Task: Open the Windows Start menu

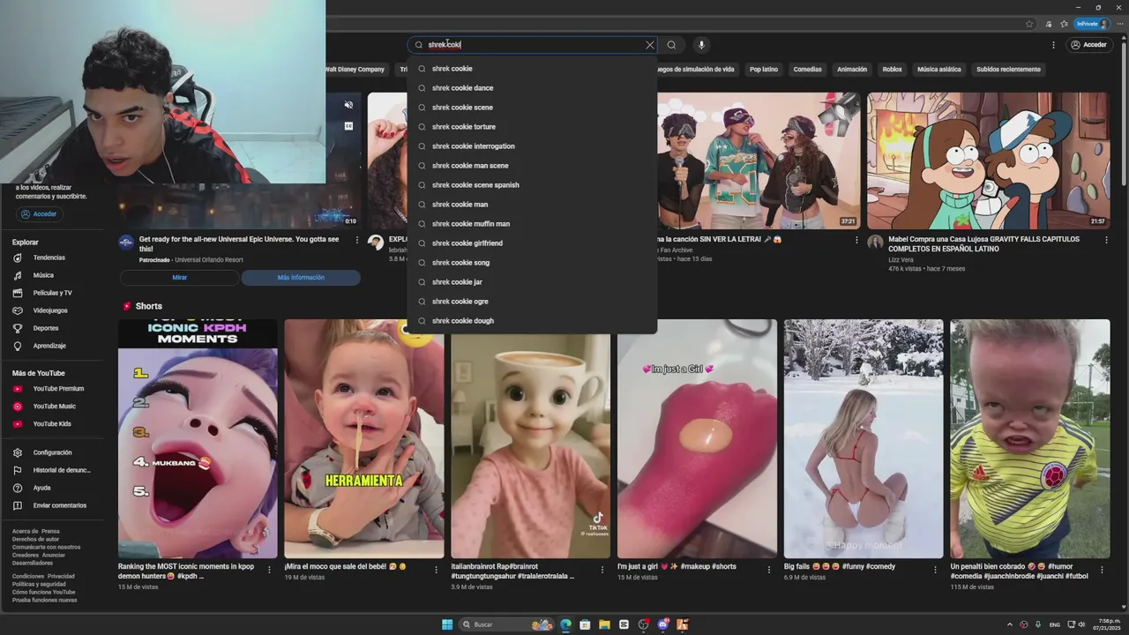Action: [447, 624]
